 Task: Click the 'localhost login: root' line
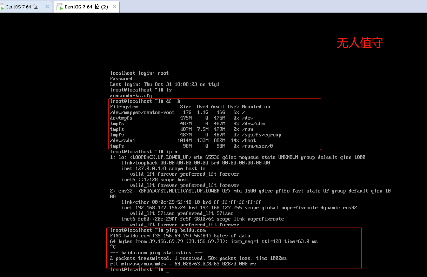coord(139,73)
